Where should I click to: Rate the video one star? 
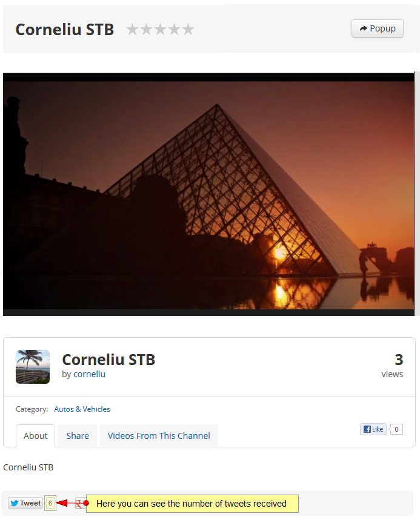point(133,29)
